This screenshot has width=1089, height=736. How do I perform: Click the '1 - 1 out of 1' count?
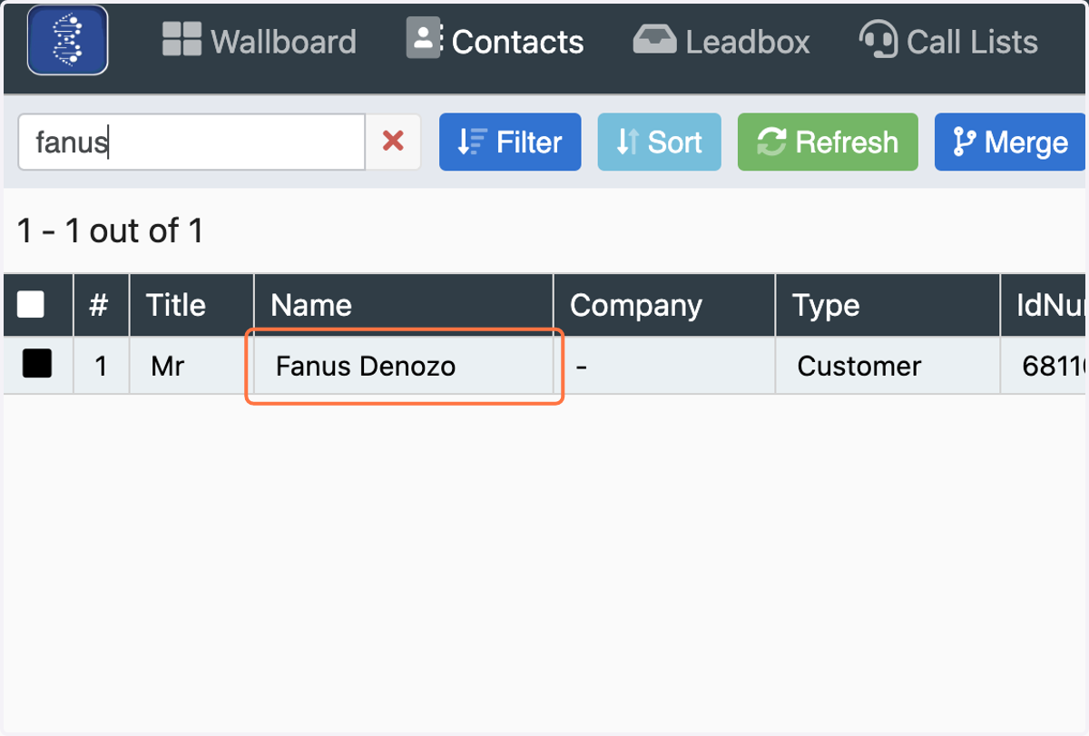pyautogui.click(x=110, y=231)
